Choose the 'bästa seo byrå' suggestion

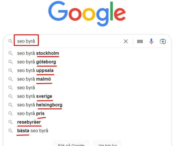[x=32, y=131]
